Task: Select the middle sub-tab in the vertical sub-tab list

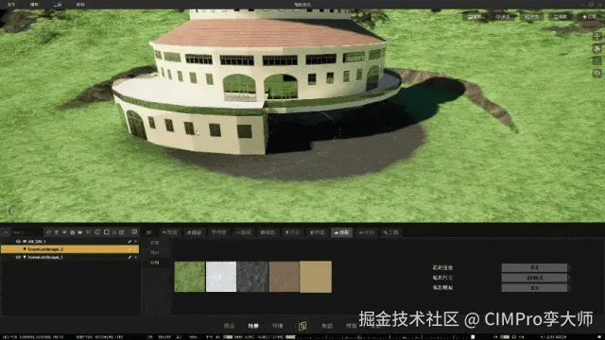Action: point(155,252)
